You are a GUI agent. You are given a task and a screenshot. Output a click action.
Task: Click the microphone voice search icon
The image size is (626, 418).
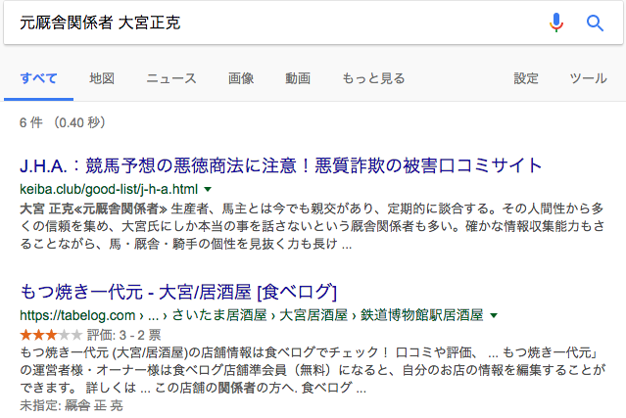click(x=556, y=23)
